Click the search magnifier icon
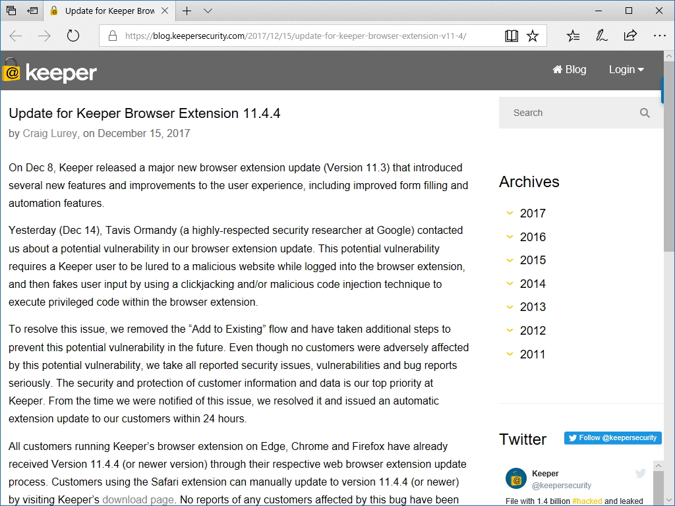675x506 pixels. (x=645, y=113)
